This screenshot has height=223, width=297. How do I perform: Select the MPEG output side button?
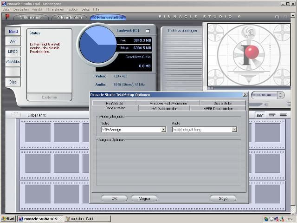(x=13, y=51)
